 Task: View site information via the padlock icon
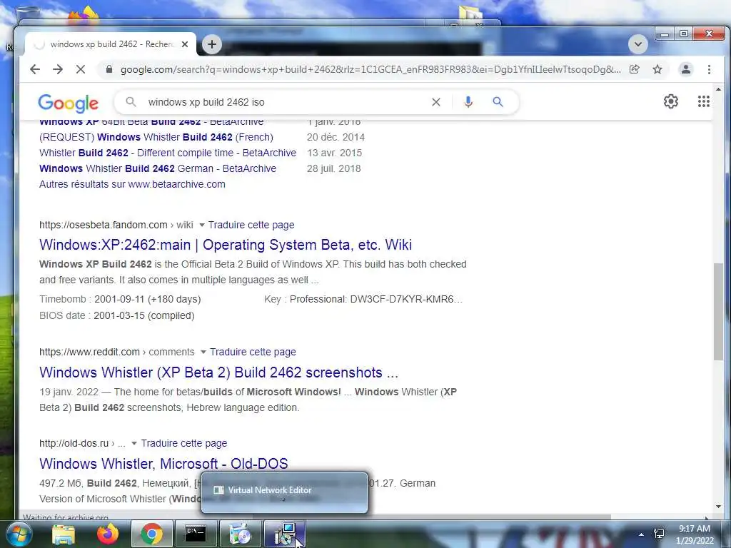point(109,69)
